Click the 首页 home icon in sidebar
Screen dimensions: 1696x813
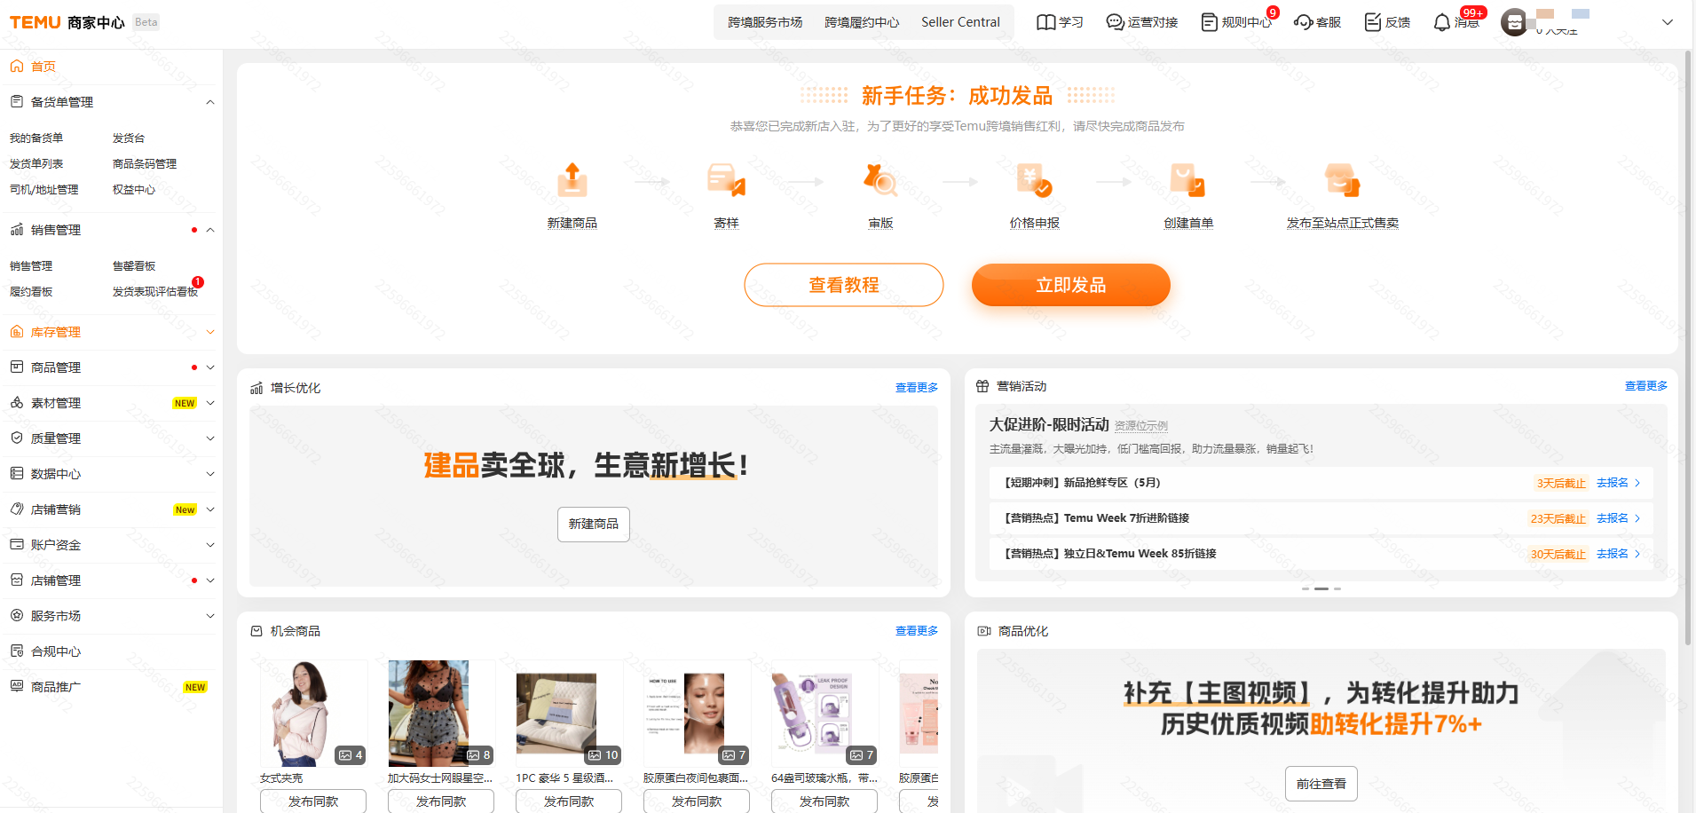[17, 67]
